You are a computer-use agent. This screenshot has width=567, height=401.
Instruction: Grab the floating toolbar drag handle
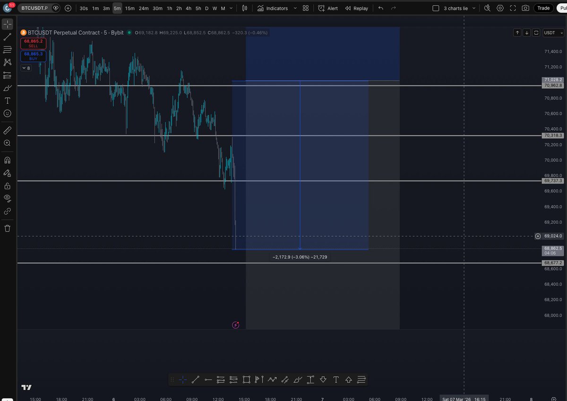tap(173, 379)
